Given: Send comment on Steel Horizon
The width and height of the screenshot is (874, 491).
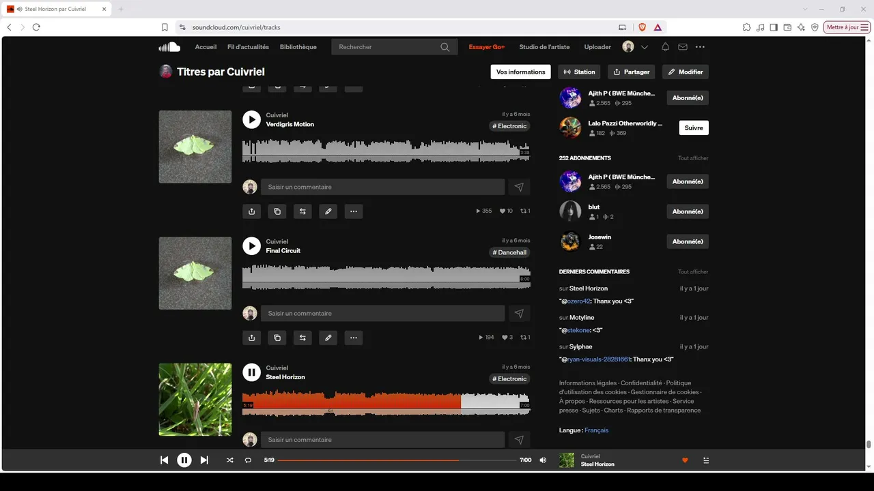Looking at the screenshot, I should (x=519, y=440).
